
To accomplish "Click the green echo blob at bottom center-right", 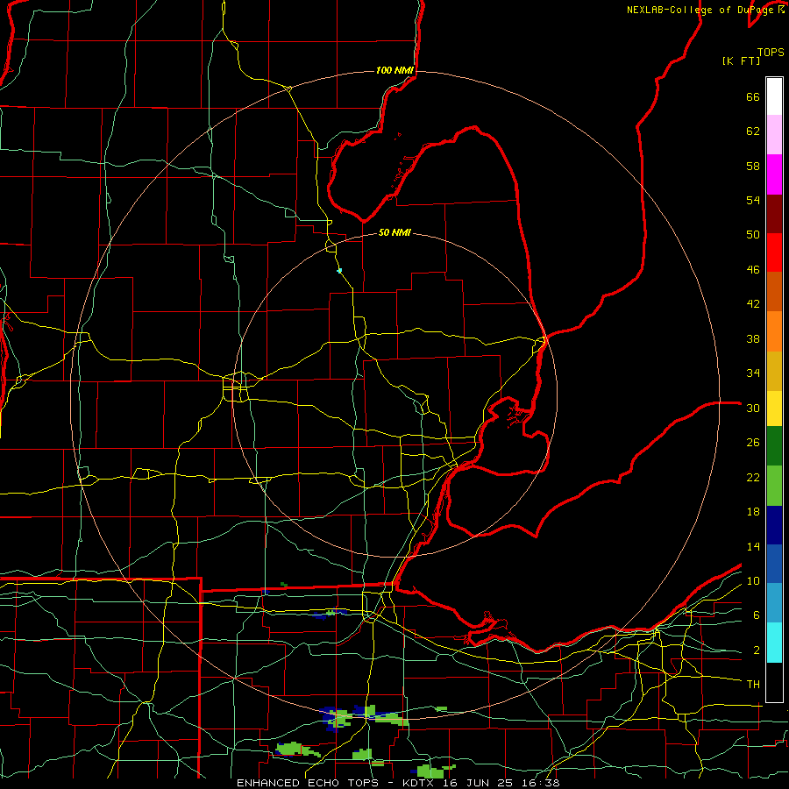I will tap(433, 771).
